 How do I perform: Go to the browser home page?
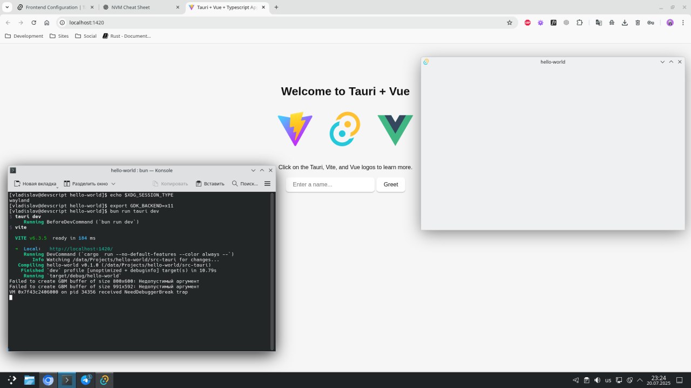click(47, 23)
